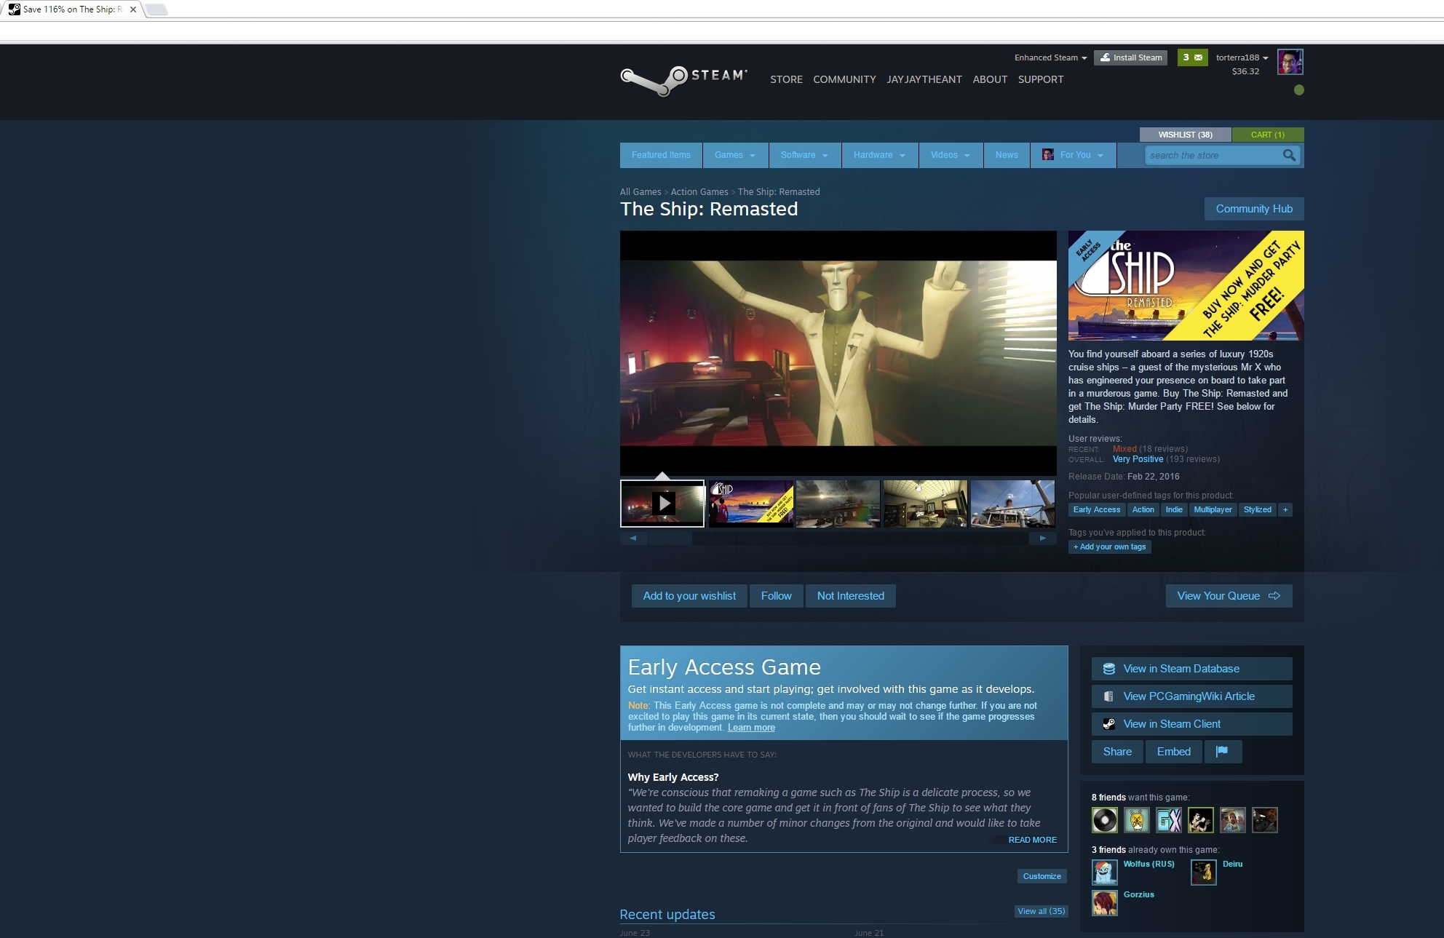Toggle Add to your wishlist
The image size is (1444, 938).
689,596
